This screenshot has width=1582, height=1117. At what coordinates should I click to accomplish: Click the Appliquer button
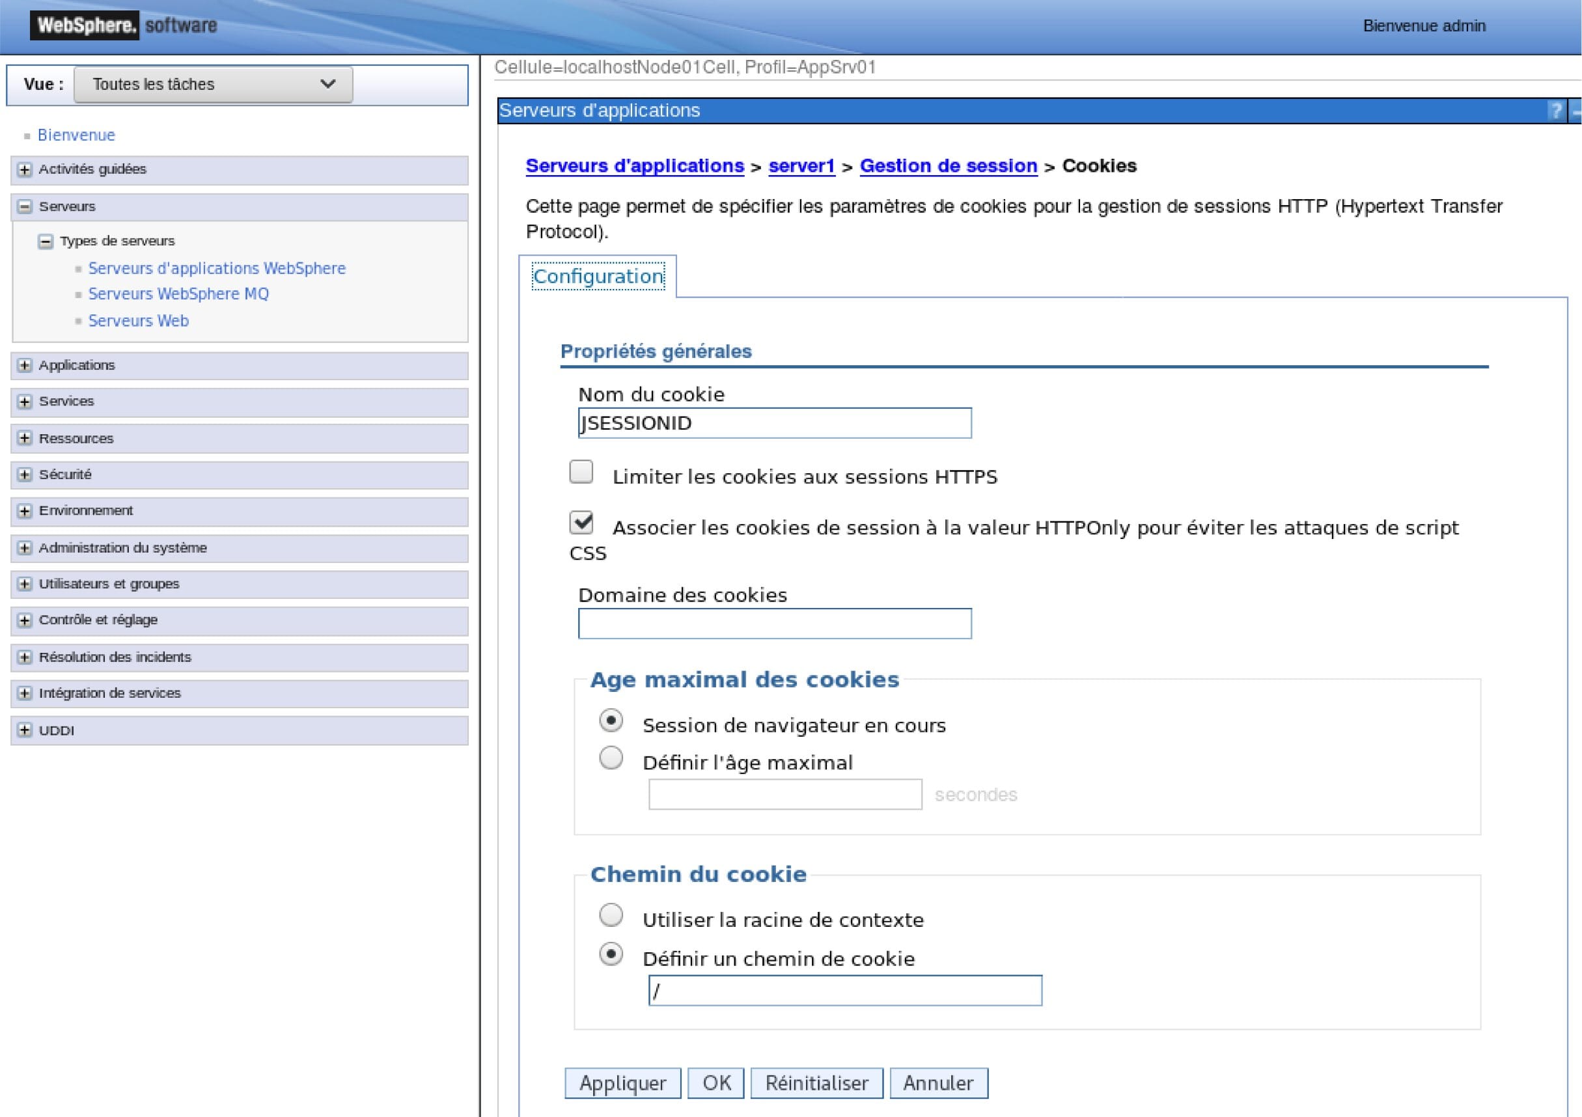(622, 1083)
